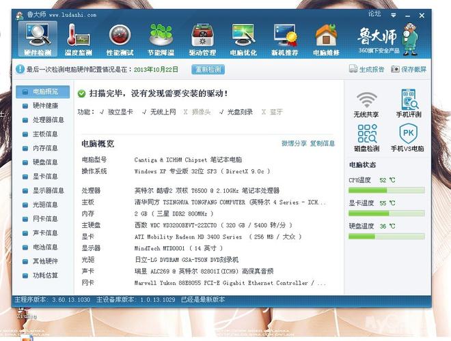Viewport: 451px width, 341px height.
Task: Click the 主设备库版本 status bar entry
Action: point(135,299)
